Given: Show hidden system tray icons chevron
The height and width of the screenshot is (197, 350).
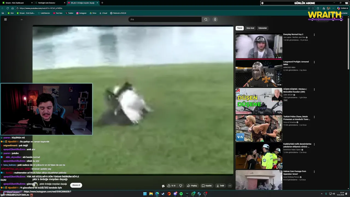Looking at the screenshot, I should tap(322, 194).
